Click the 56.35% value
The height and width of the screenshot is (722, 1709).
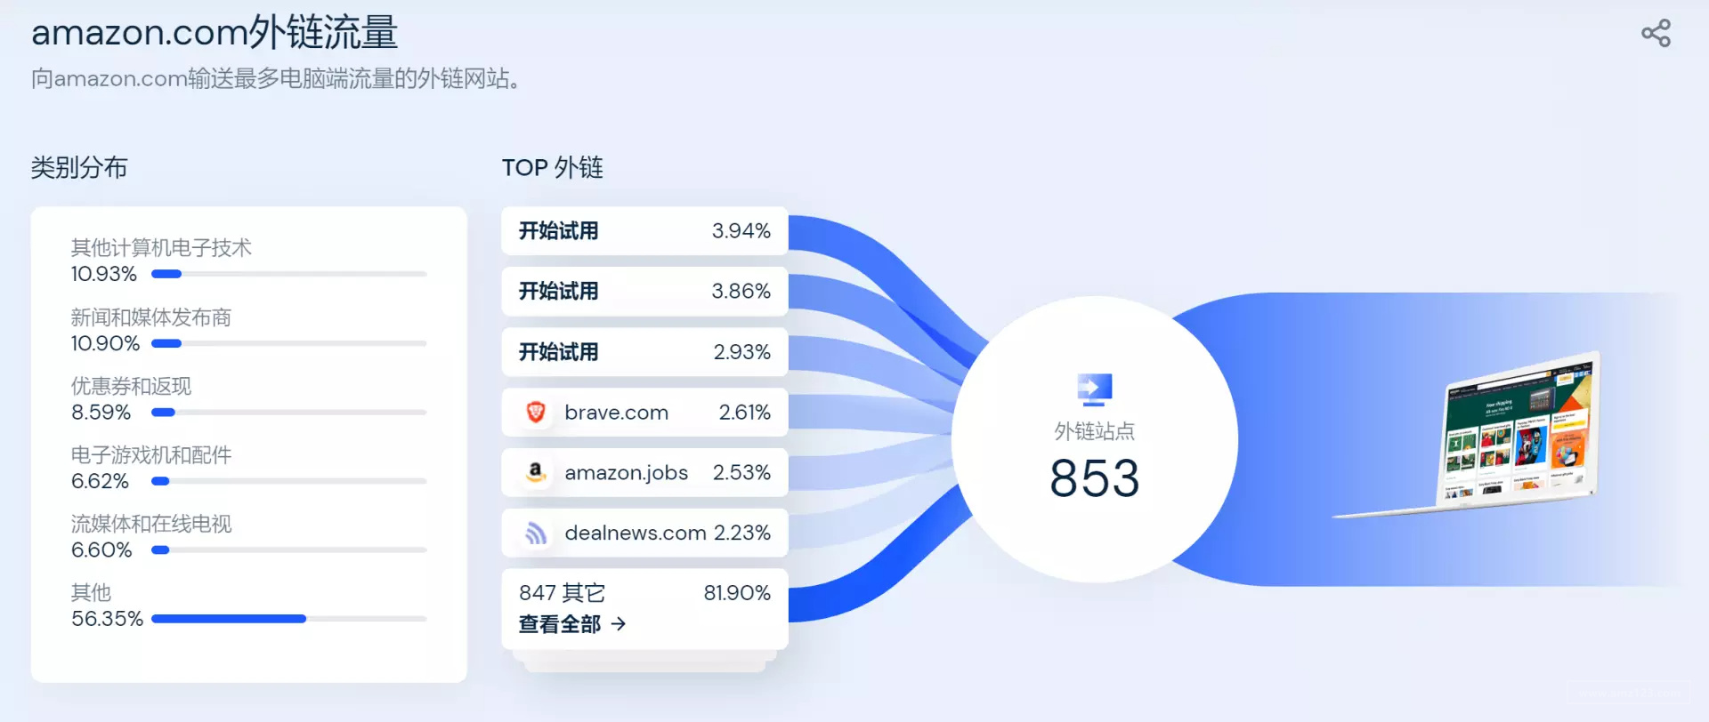(x=107, y=619)
